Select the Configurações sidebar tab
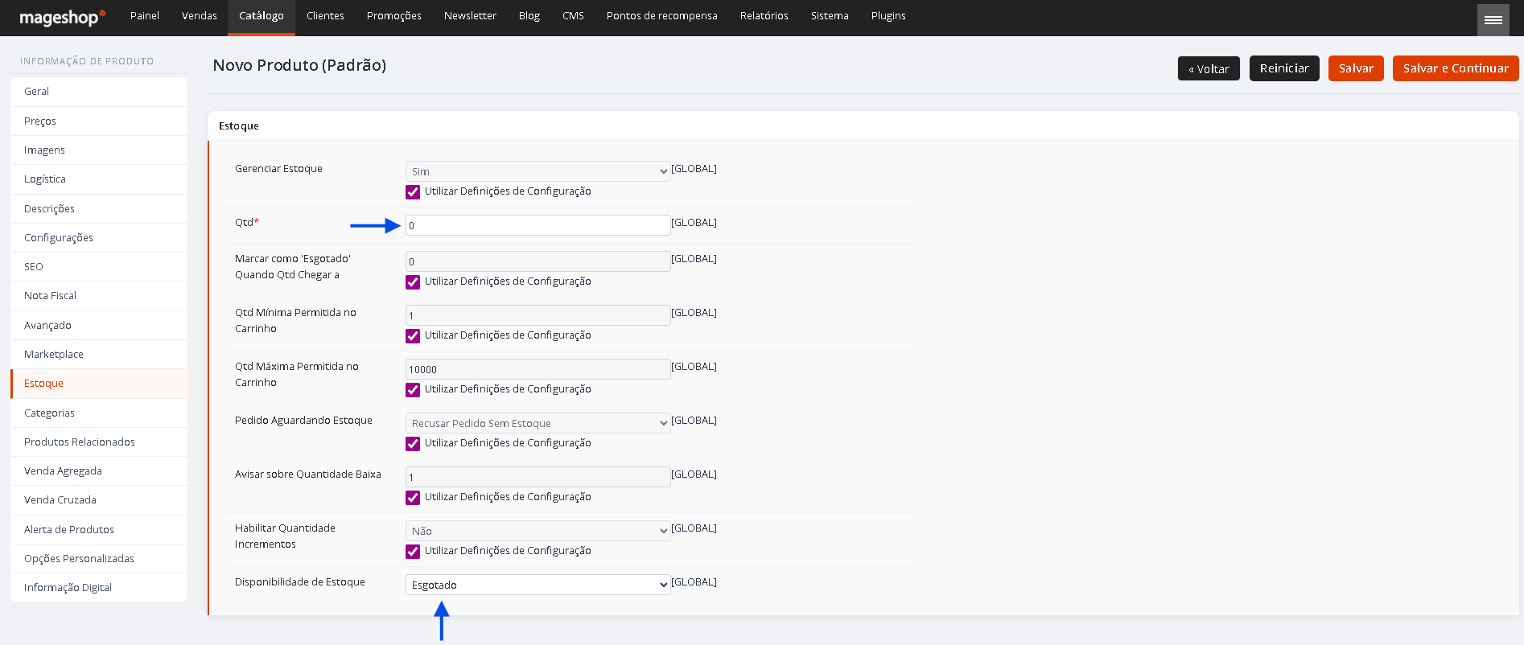The image size is (1524, 645). (99, 238)
